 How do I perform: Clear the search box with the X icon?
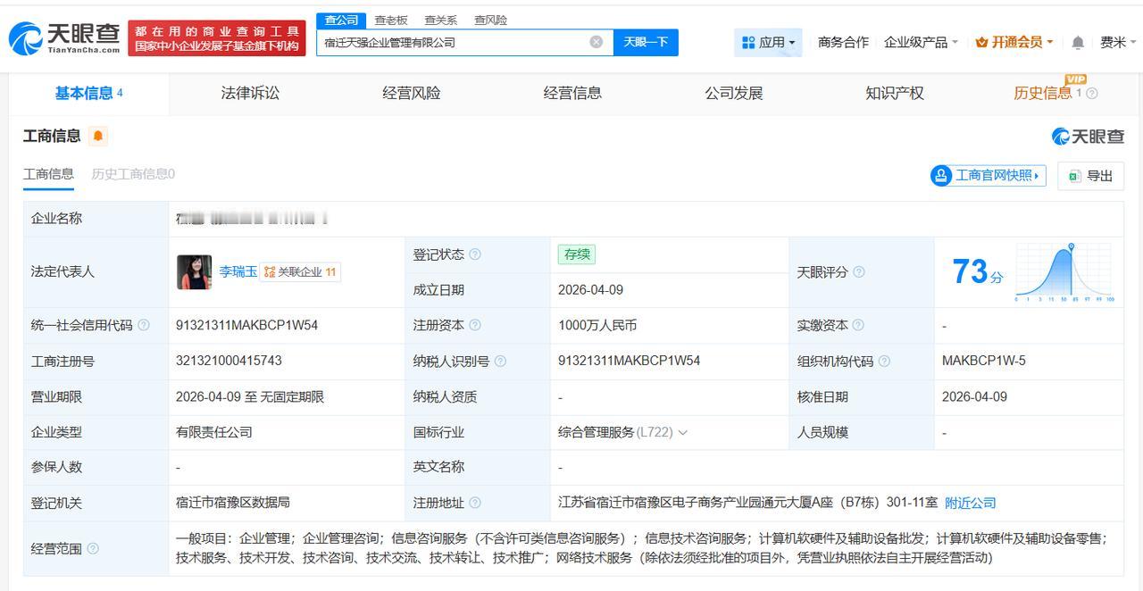596,42
